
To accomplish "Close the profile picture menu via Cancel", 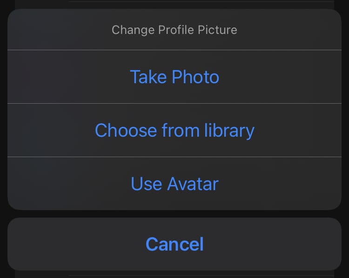I will (x=174, y=244).
